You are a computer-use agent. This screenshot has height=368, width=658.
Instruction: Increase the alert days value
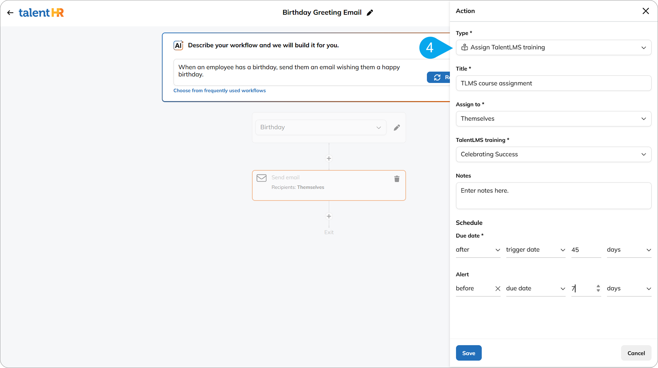(x=598, y=286)
